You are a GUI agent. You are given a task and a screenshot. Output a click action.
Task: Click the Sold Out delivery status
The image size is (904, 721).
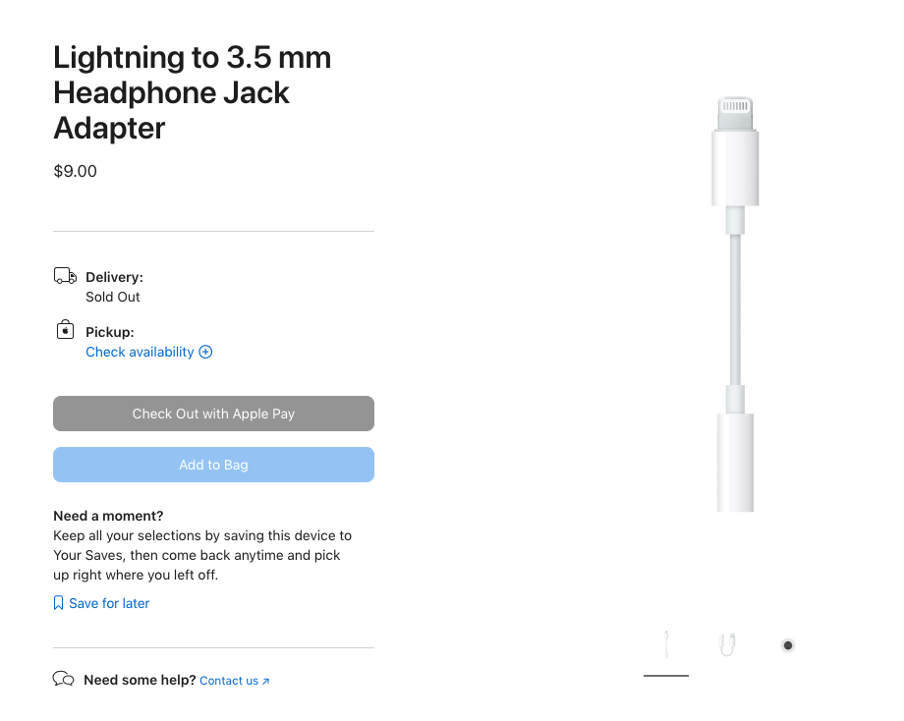pyautogui.click(x=112, y=297)
